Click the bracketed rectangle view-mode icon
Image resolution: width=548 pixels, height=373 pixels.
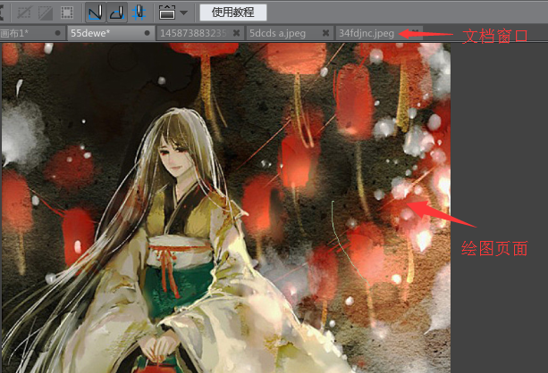[166, 12]
